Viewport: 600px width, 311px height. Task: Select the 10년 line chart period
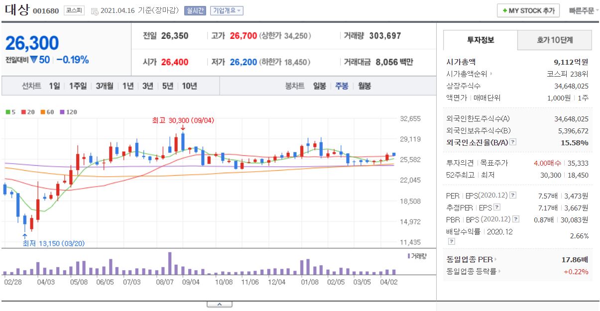coord(189,86)
